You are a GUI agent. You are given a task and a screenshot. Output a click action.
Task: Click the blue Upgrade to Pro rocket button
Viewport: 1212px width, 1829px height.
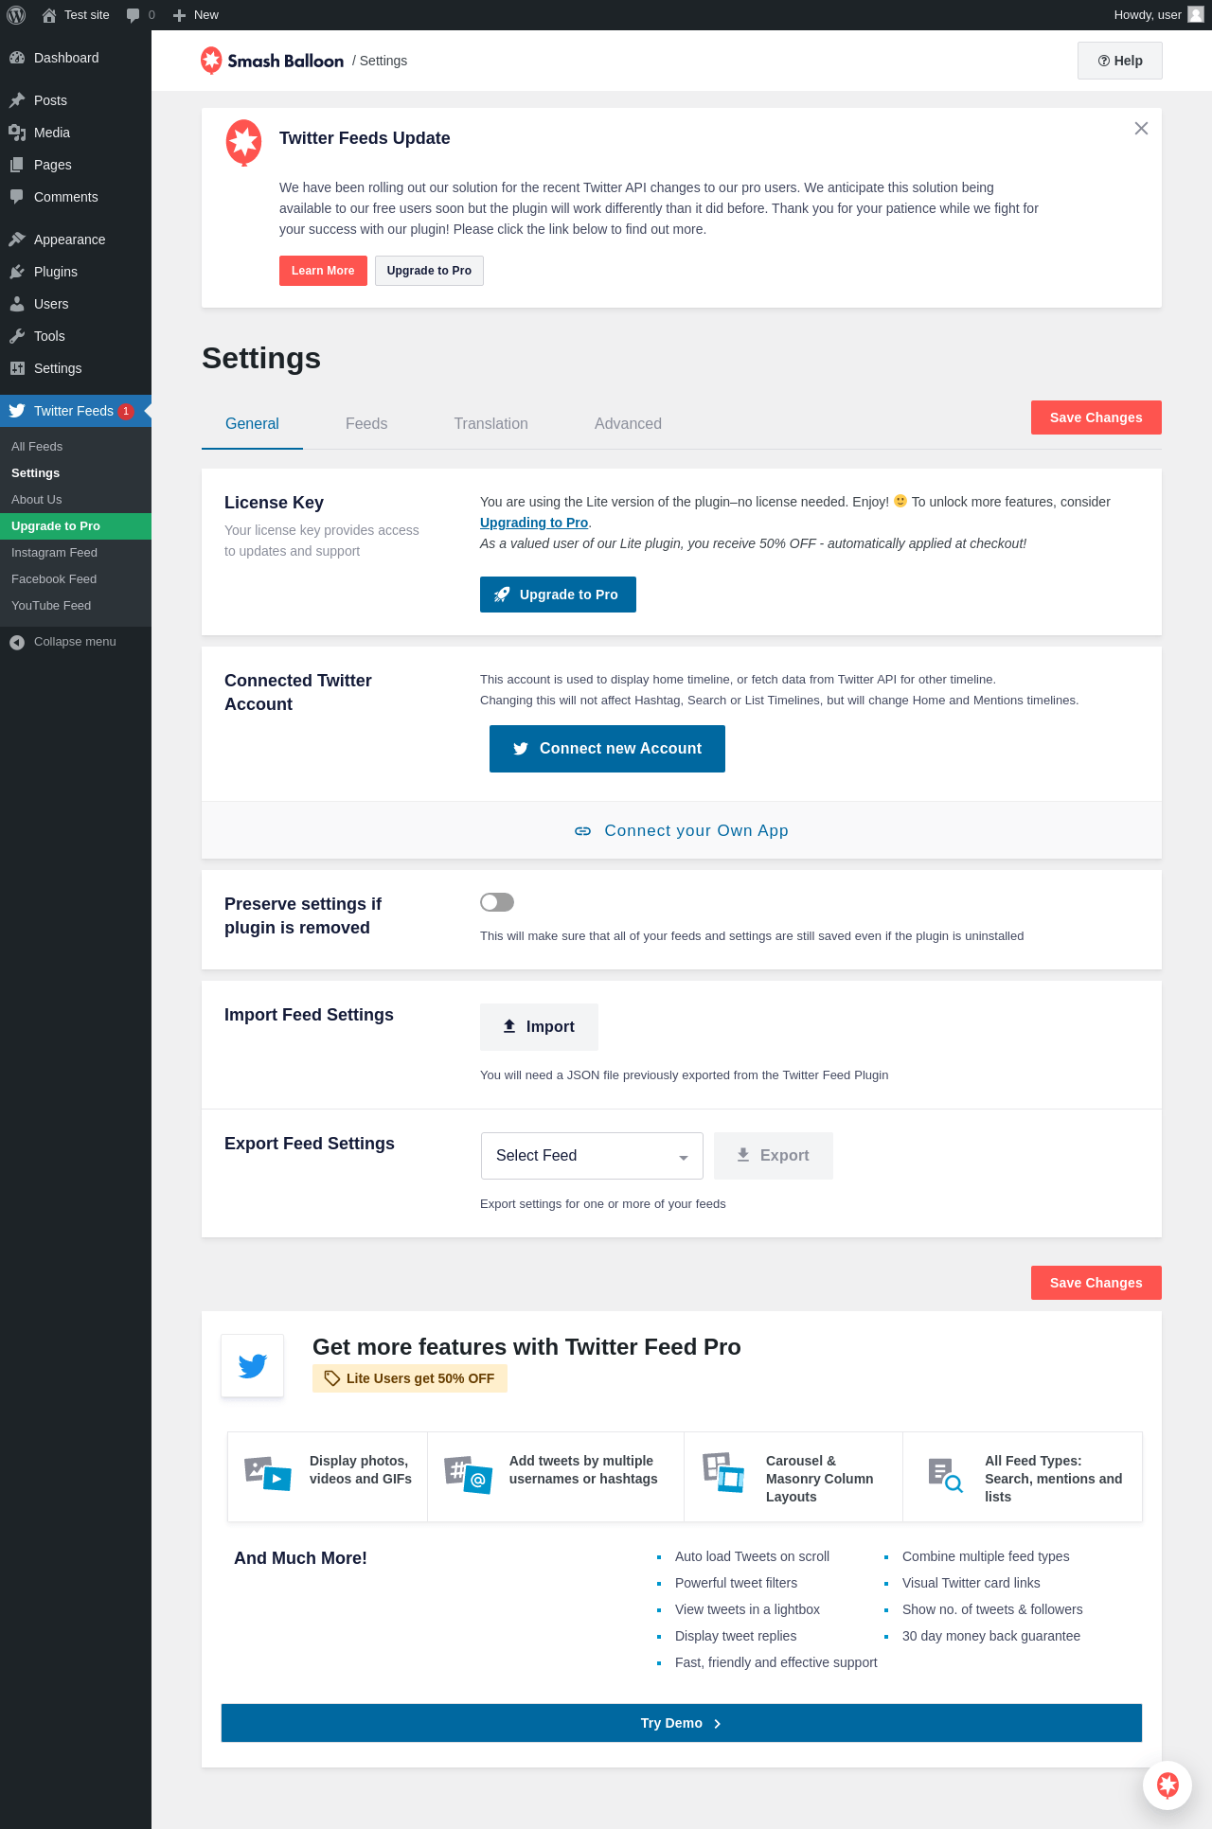coord(558,595)
